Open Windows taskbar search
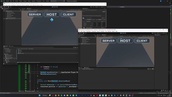This screenshot has height=97, width=172. (x=45, y=95)
